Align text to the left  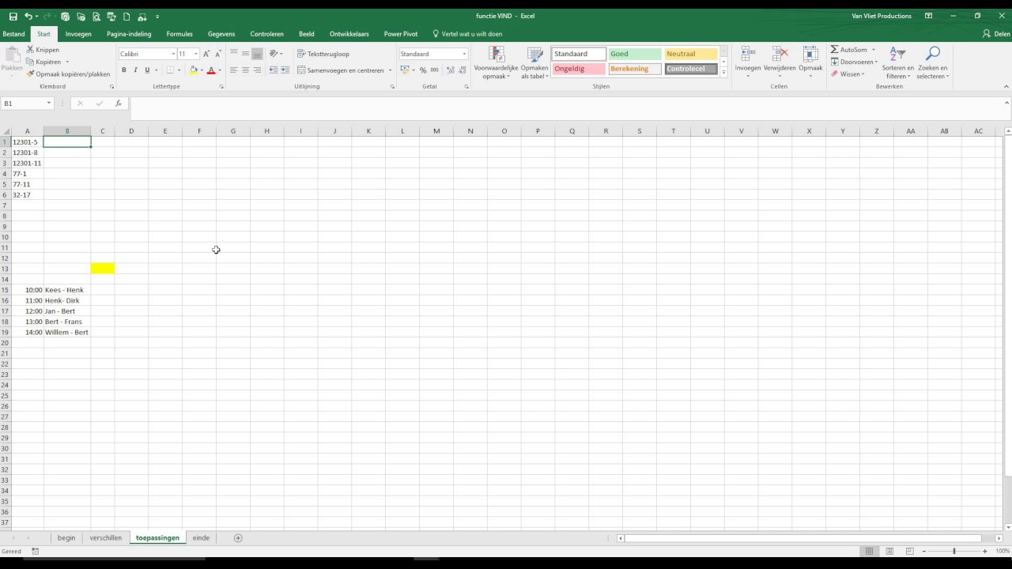coord(233,70)
